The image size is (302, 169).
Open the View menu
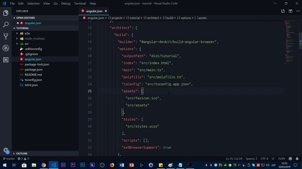46,3
